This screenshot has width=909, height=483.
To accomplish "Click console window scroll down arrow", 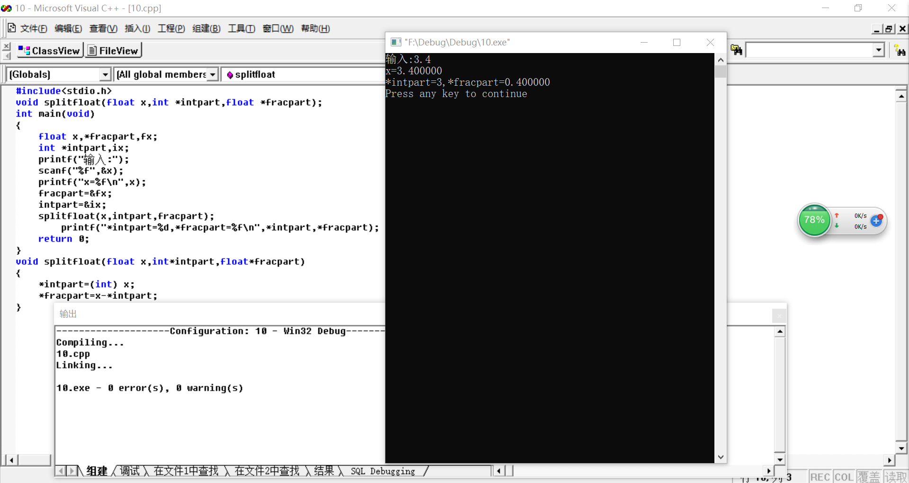I will pyautogui.click(x=721, y=457).
